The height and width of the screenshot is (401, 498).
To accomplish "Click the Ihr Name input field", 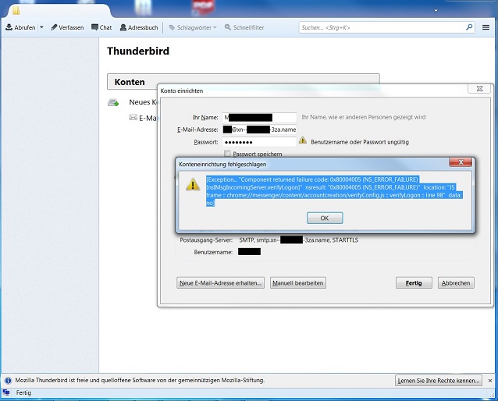I will coord(259,117).
